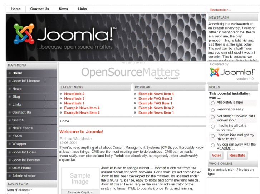The image size is (260, 194).
Task: Open Contact Us in top navigation
Action: click(x=40, y=9)
